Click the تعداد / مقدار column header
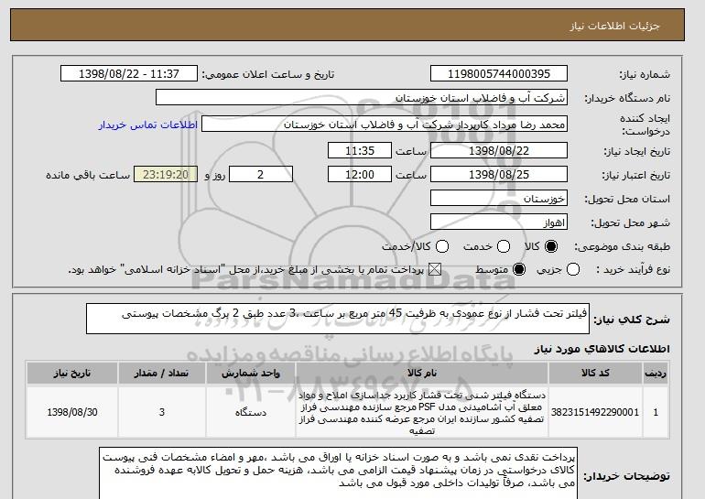This screenshot has width=705, height=499. pyautogui.click(x=162, y=373)
